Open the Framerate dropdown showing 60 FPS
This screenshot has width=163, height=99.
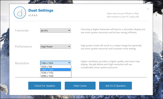[x=55, y=31]
